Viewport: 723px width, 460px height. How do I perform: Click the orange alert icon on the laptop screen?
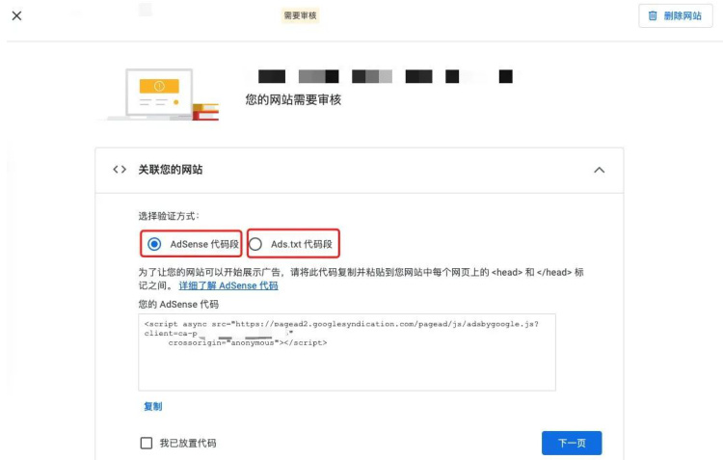coord(159,86)
